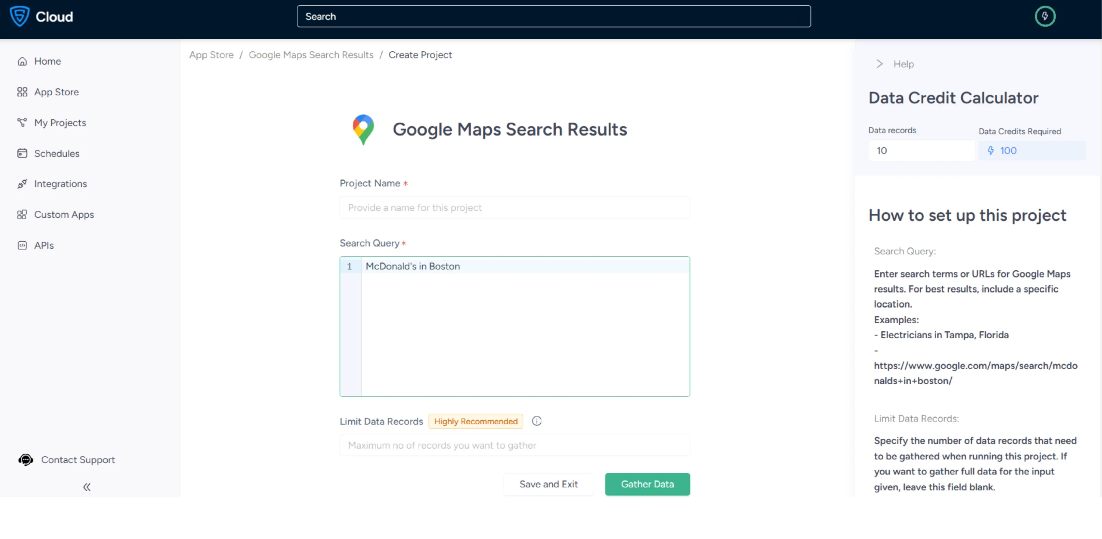
Task: Click the Data records field showing 10
Action: pos(922,151)
